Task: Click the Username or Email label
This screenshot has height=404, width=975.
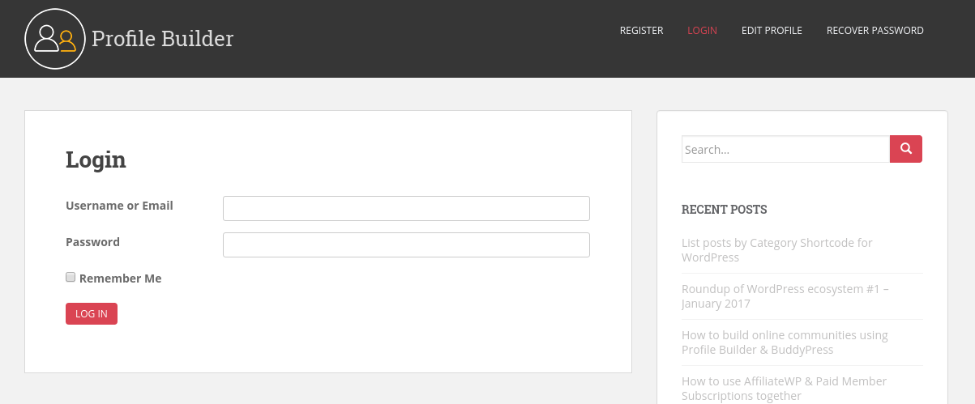Action: click(119, 206)
